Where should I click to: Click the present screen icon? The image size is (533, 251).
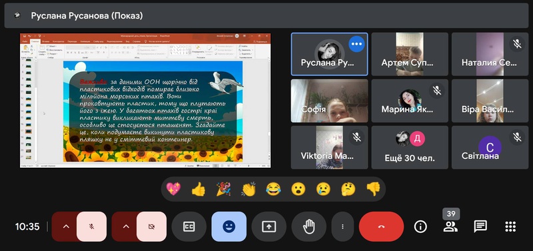tap(269, 226)
